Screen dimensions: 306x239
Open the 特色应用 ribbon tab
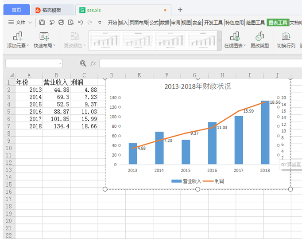(235, 23)
